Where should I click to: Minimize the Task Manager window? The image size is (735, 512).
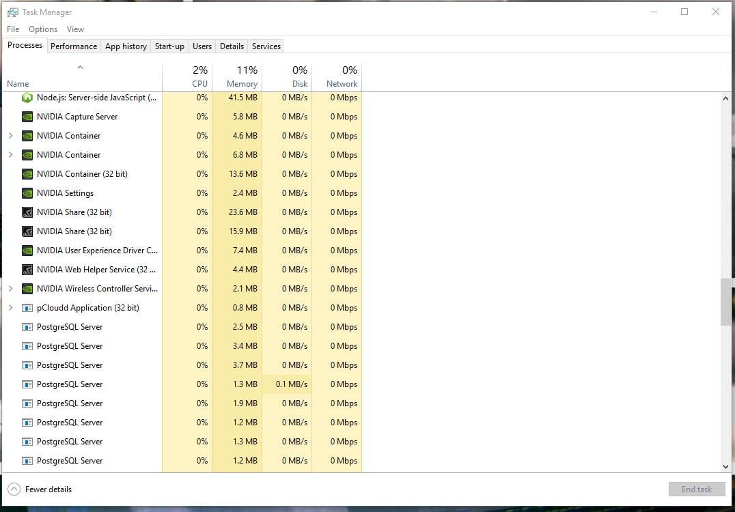tap(654, 12)
